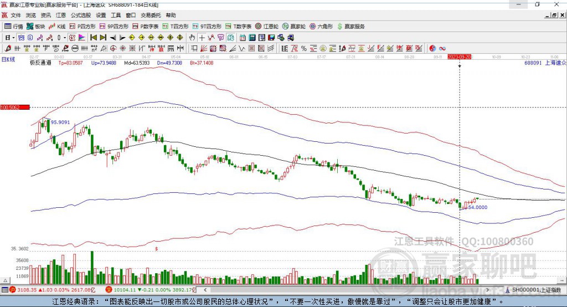The height and width of the screenshot is (307, 567).
Task: Select the red circle crosshair target tool
Action: [x=113, y=48]
